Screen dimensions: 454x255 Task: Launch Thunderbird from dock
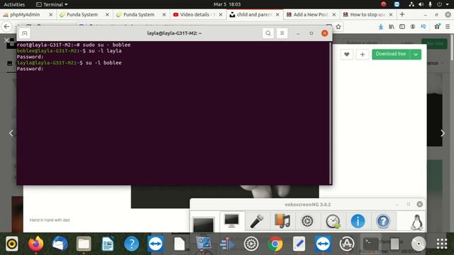[60, 244]
